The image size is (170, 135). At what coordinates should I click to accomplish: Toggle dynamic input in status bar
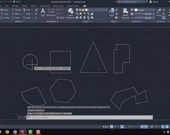click(122, 127)
